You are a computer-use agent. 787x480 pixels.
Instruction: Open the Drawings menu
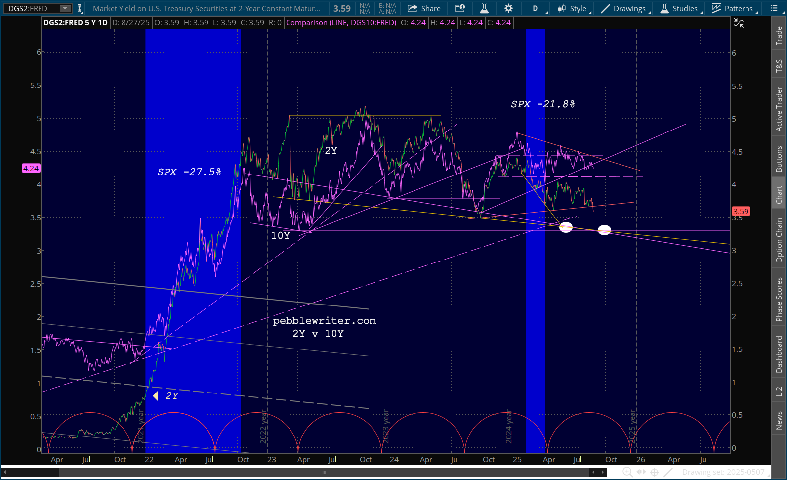click(x=624, y=8)
